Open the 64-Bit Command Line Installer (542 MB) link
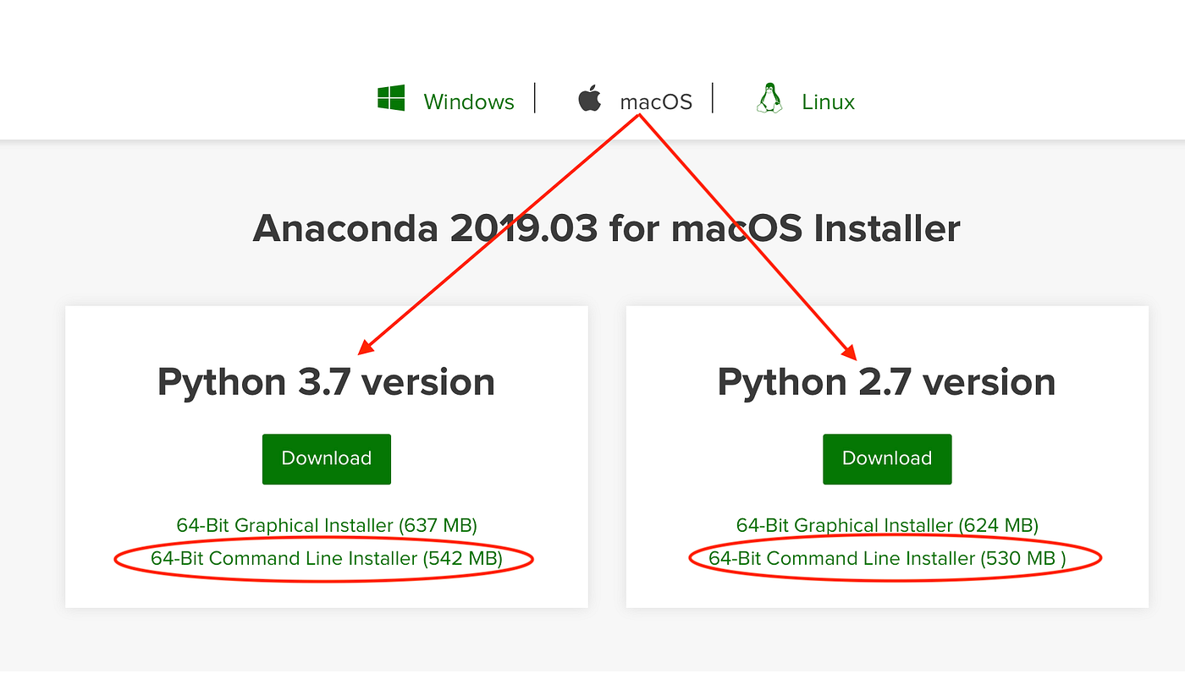This screenshot has height=679, width=1185. click(326, 558)
